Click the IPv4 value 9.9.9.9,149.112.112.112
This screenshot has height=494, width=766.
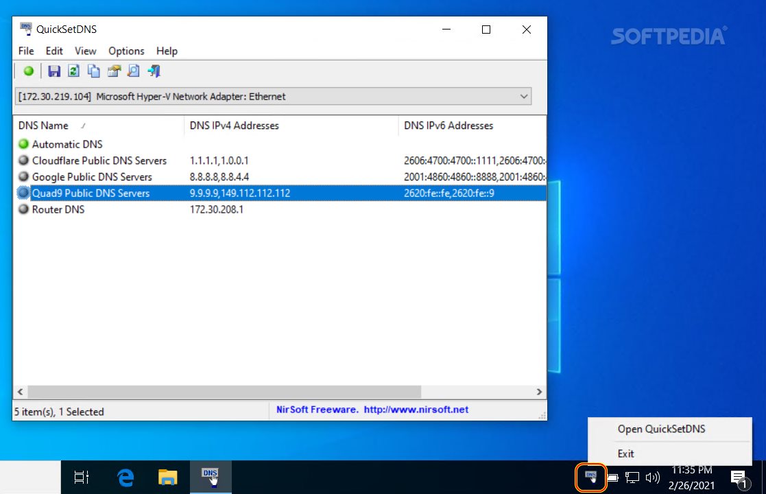click(x=240, y=193)
